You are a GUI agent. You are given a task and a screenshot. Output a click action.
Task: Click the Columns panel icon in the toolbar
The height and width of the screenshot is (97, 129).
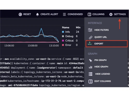pyautogui.click(x=89, y=14)
